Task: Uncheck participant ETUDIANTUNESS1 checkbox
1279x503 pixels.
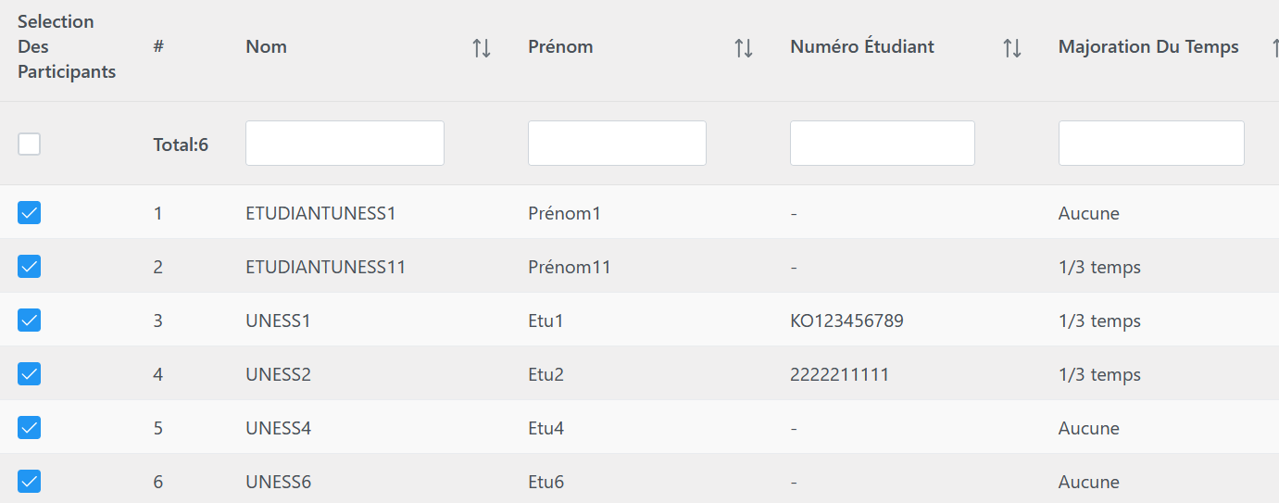Action: click(x=30, y=213)
